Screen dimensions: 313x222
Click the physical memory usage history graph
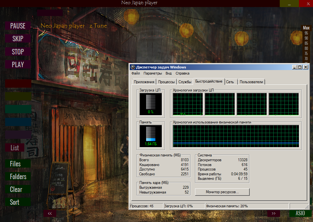[x=236, y=136]
